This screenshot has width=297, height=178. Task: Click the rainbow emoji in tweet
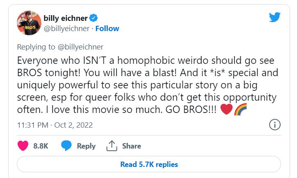240,110
